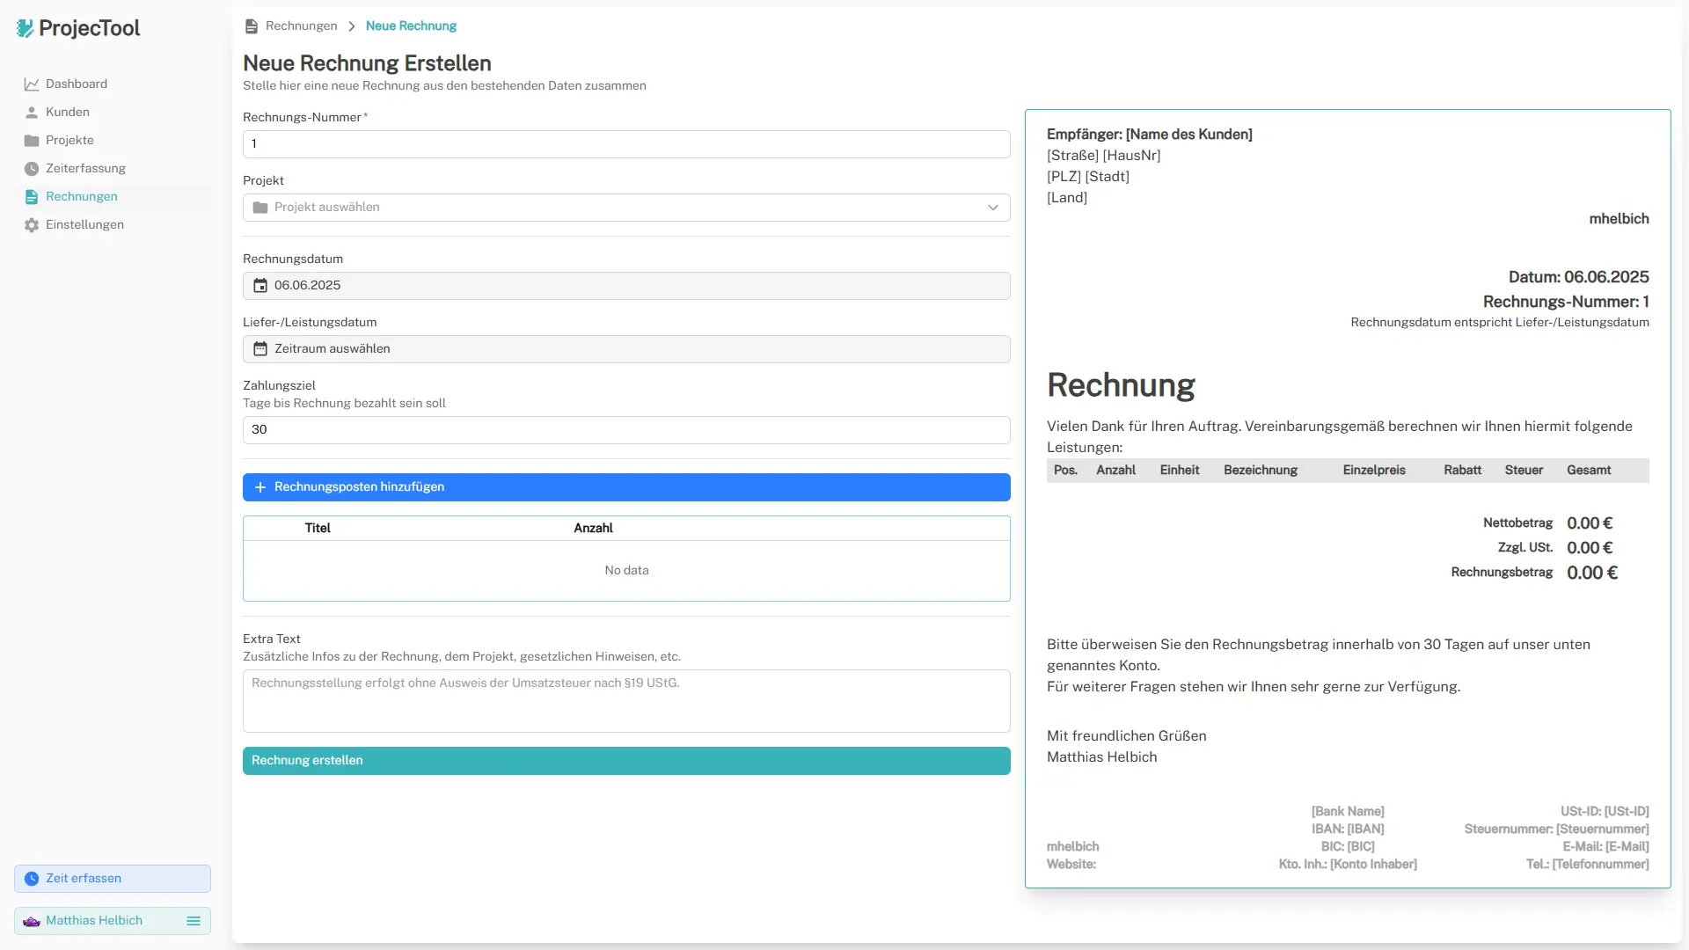
Task: Click the clock icon inside Zeit erfassen
Action: [32, 878]
